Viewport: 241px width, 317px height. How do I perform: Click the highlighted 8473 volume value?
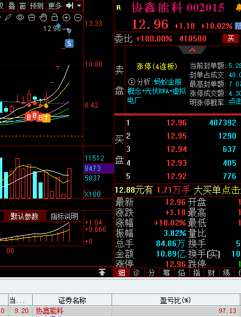[99, 169]
